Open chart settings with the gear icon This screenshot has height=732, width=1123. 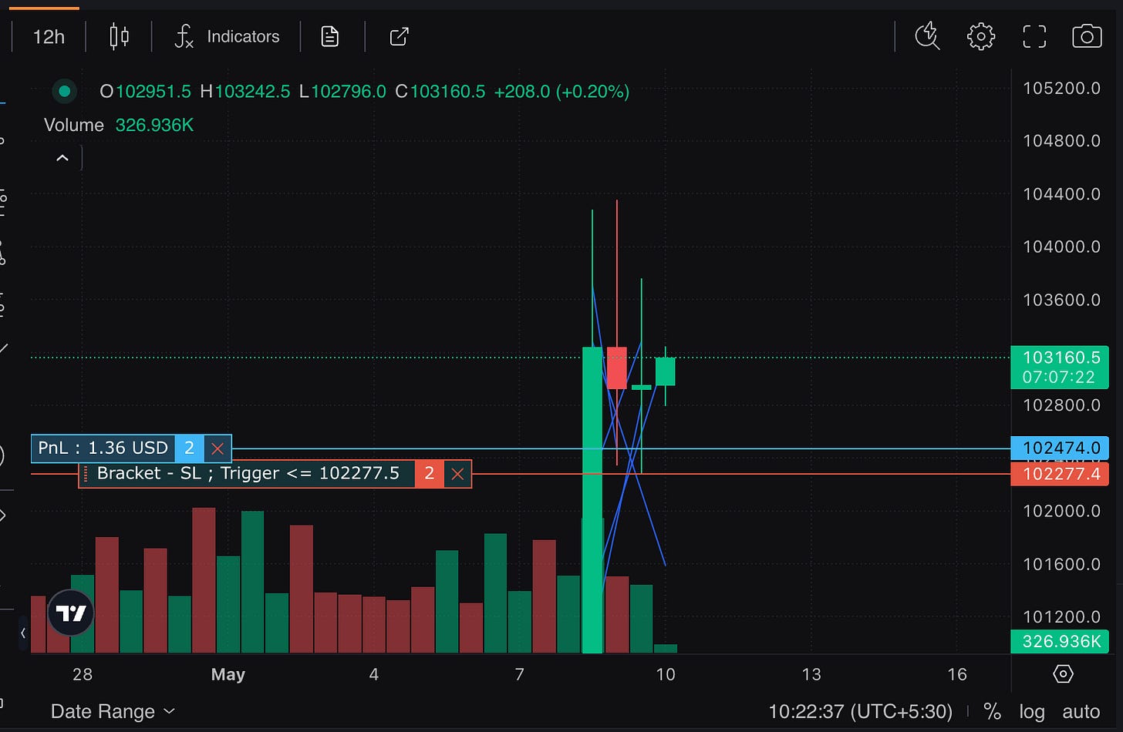click(980, 35)
